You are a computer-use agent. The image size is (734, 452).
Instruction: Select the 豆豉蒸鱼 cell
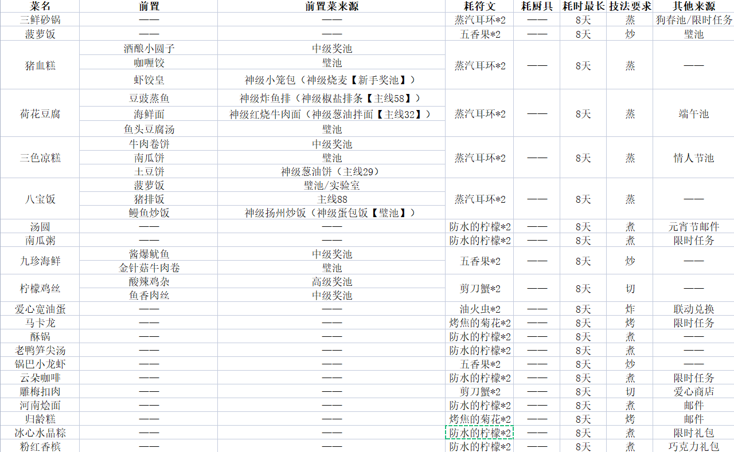tap(149, 98)
